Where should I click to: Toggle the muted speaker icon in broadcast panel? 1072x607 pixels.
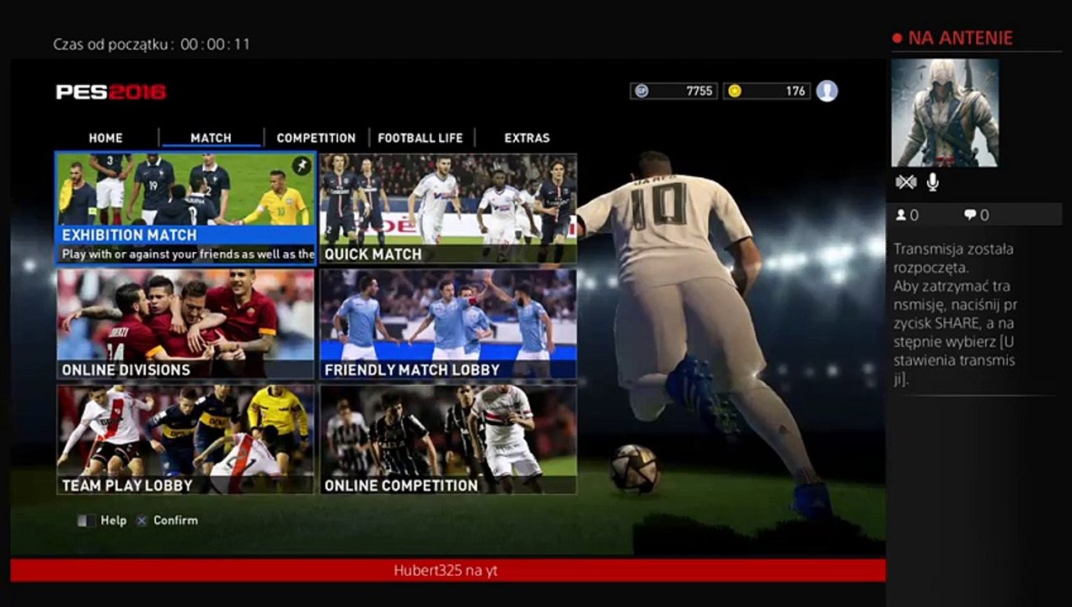coord(905,182)
